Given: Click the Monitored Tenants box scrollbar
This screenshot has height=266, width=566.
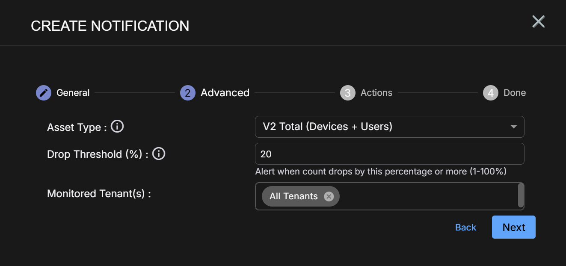Looking at the screenshot, I should pos(521,195).
